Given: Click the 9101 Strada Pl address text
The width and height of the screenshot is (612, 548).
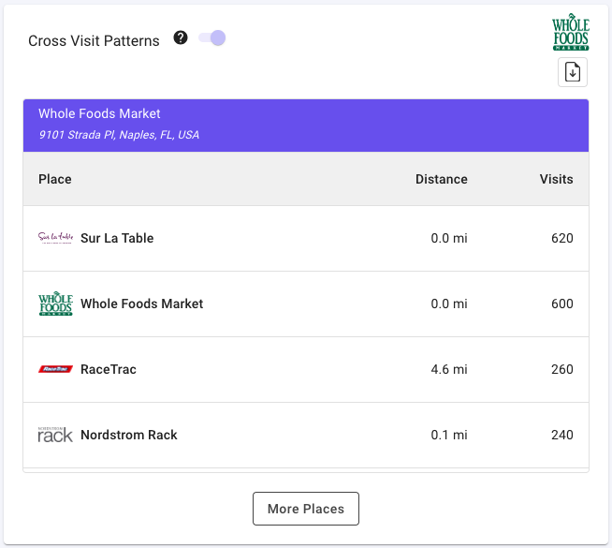Looking at the screenshot, I should 119,135.
